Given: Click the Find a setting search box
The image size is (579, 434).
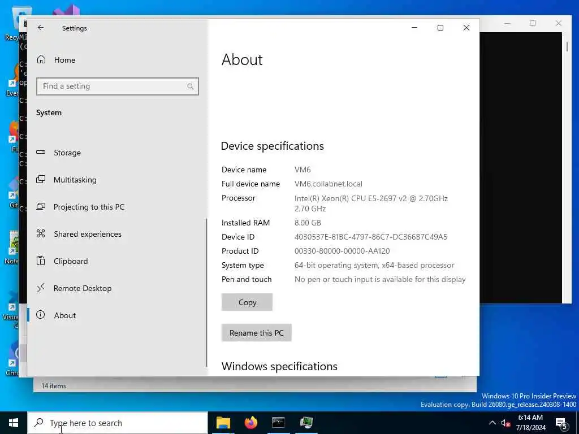Looking at the screenshot, I should coord(118,86).
